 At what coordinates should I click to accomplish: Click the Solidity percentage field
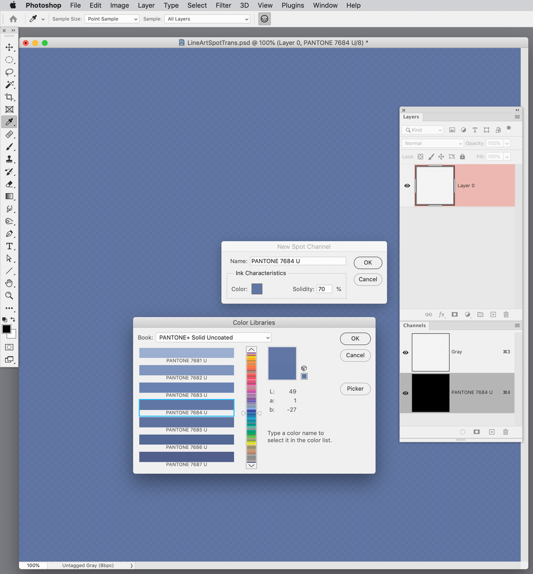coord(325,289)
